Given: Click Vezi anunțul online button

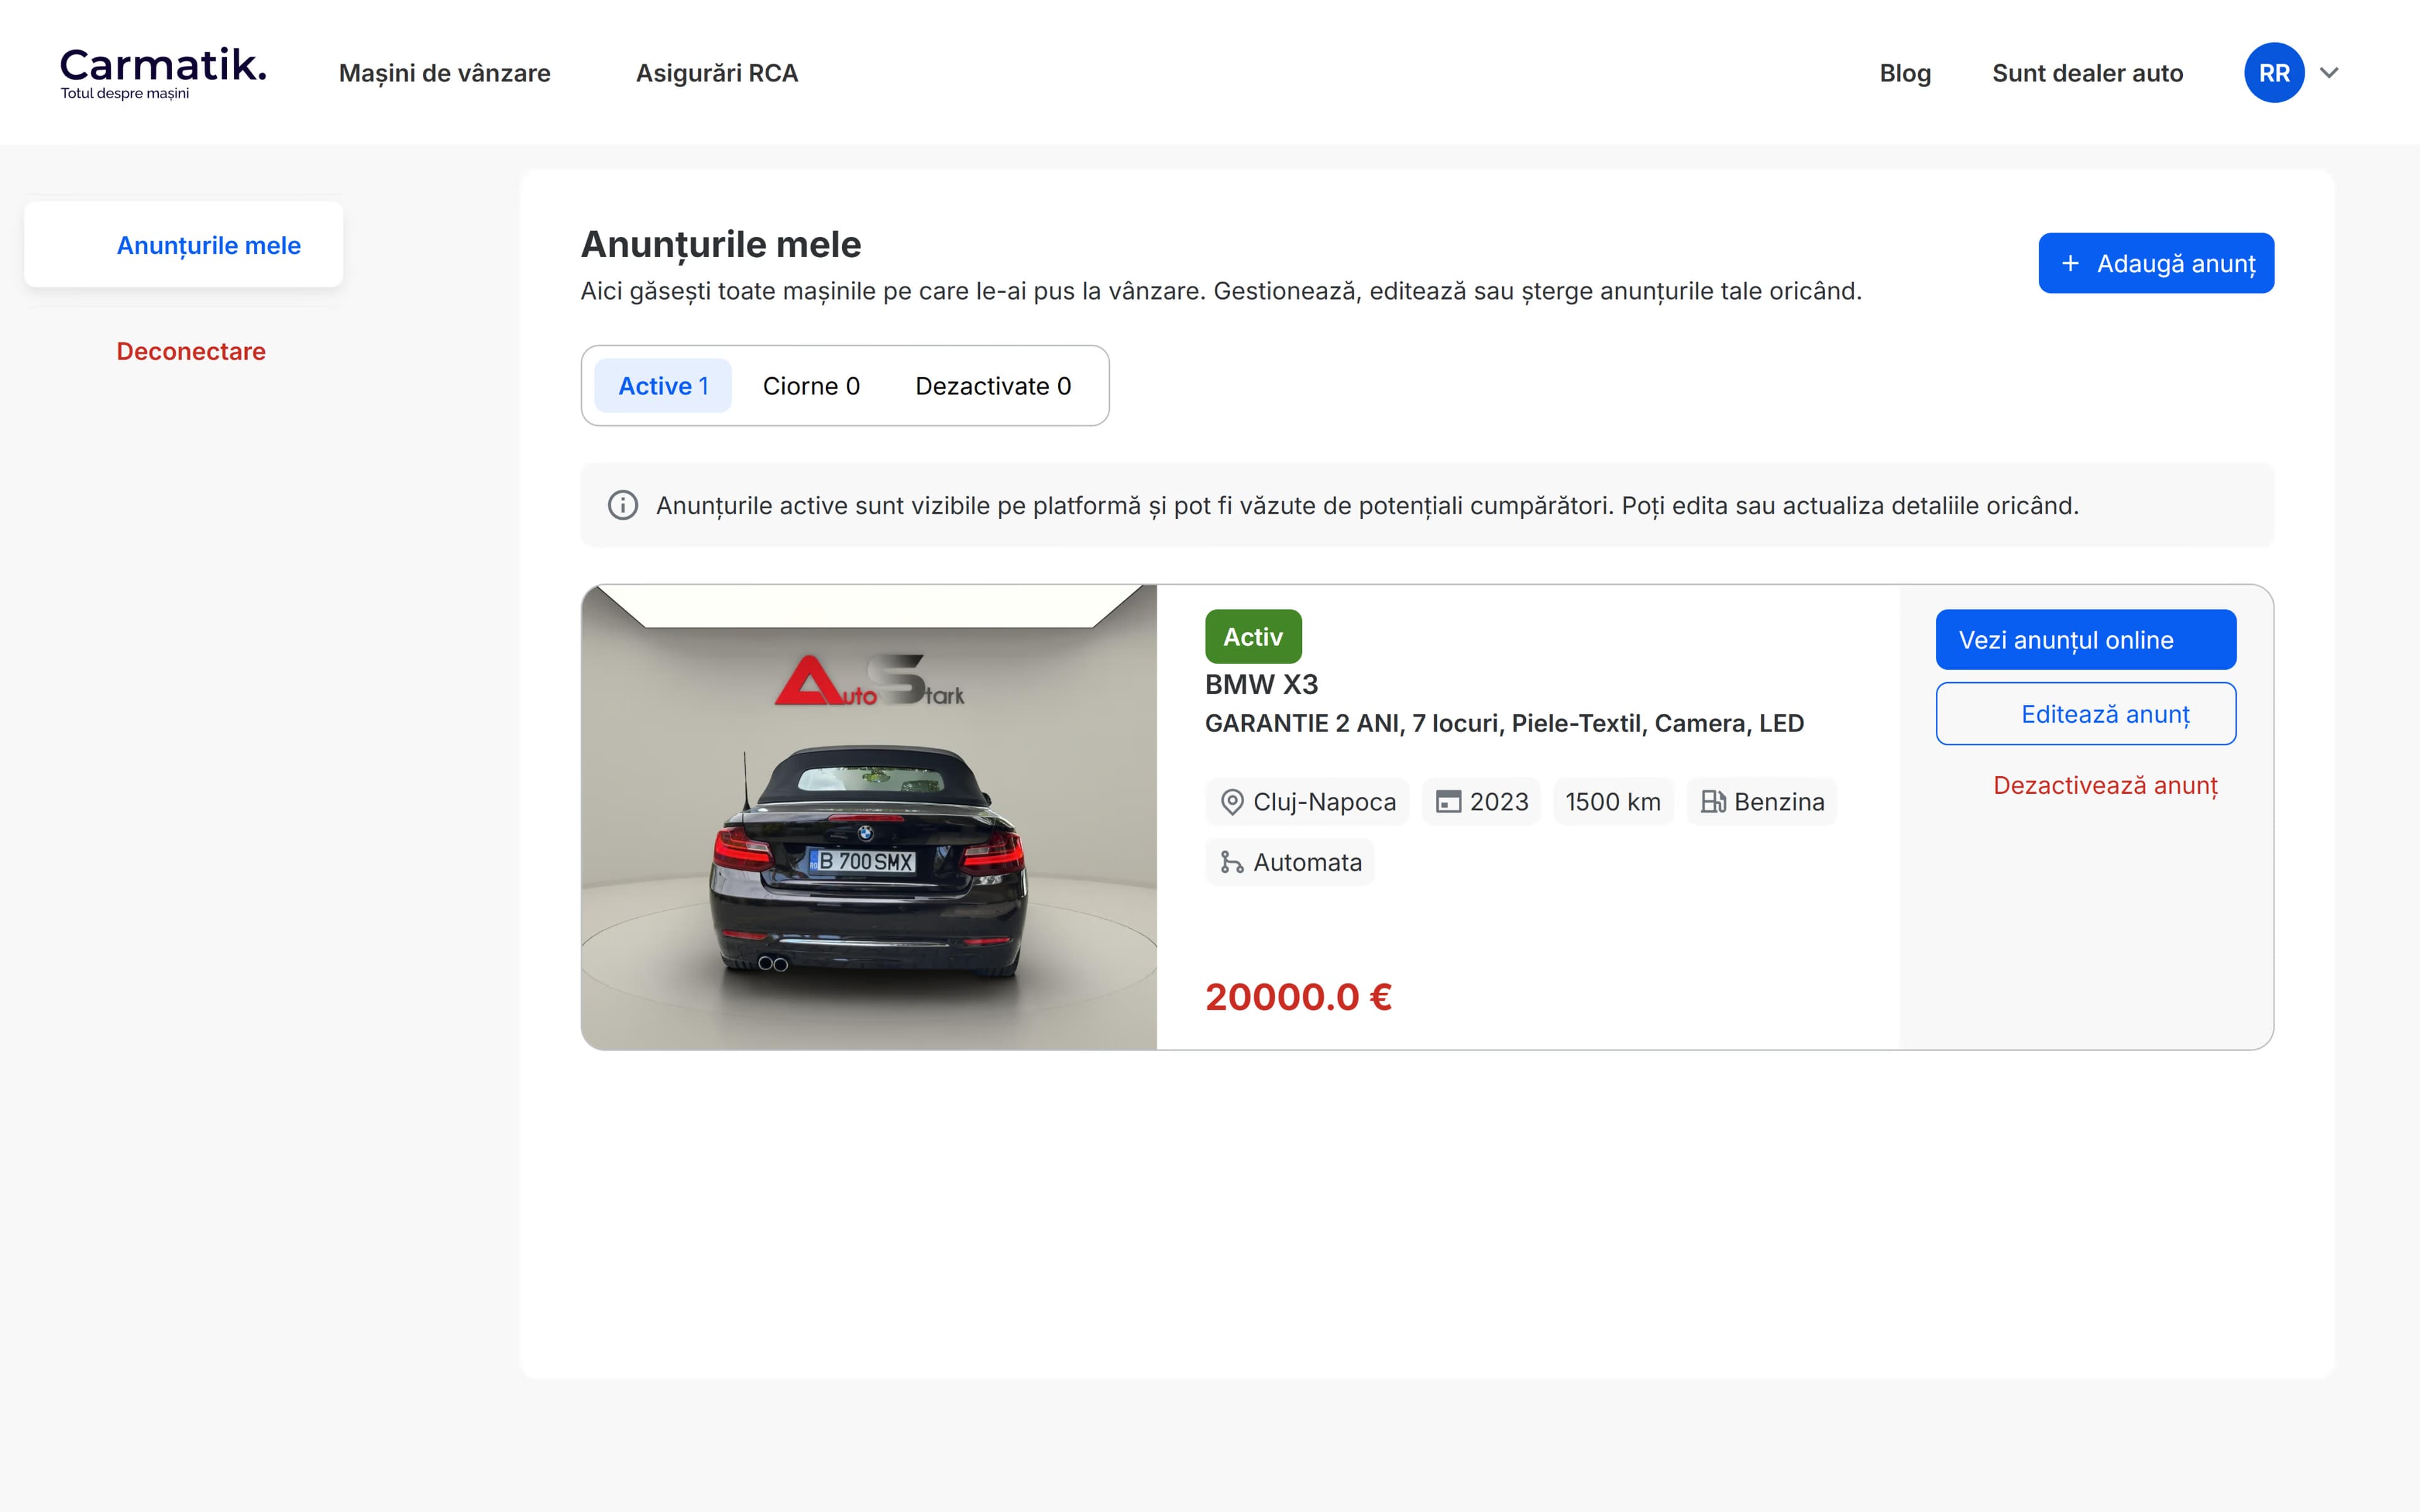Looking at the screenshot, I should coord(2086,640).
